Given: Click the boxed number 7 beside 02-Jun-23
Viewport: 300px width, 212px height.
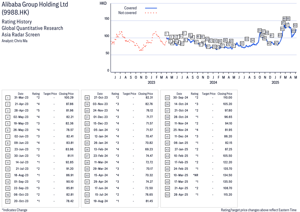Looking at the screenshot, I should tap(8, 137).
